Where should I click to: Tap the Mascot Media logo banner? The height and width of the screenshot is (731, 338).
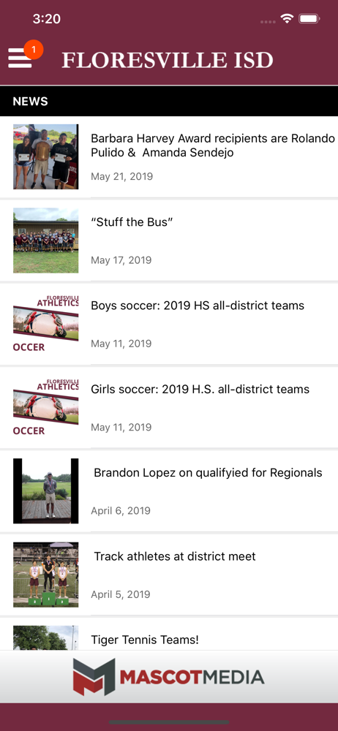[169, 676]
